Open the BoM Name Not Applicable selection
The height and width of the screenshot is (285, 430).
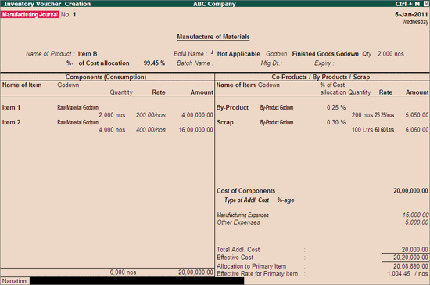point(238,54)
